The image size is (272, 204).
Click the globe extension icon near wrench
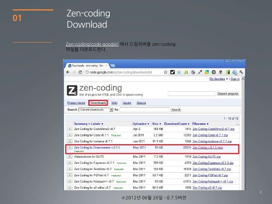coord(235,72)
